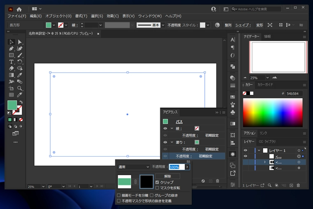The height and width of the screenshot is (209, 313).
Task: Enable マスクを反転 checkbox
Action: (157, 188)
